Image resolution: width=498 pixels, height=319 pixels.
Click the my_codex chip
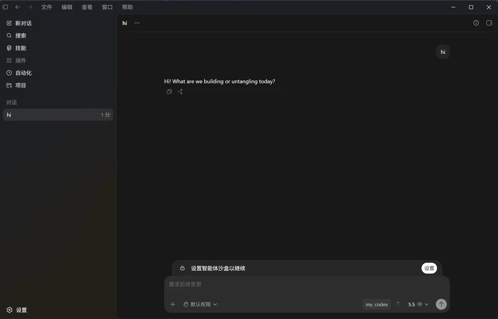point(377,304)
